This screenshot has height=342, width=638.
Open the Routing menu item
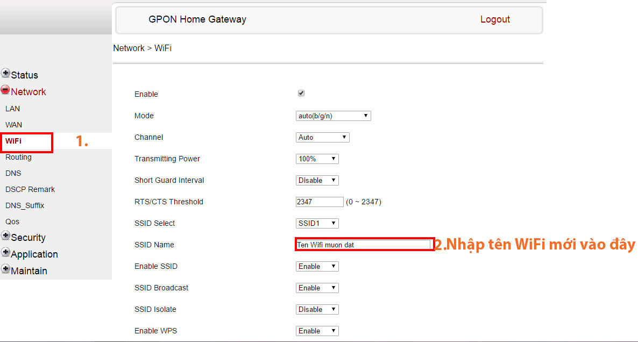click(18, 157)
